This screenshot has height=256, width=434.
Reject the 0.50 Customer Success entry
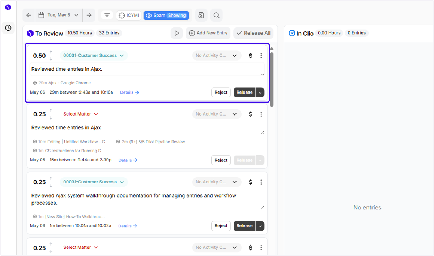[x=221, y=92]
